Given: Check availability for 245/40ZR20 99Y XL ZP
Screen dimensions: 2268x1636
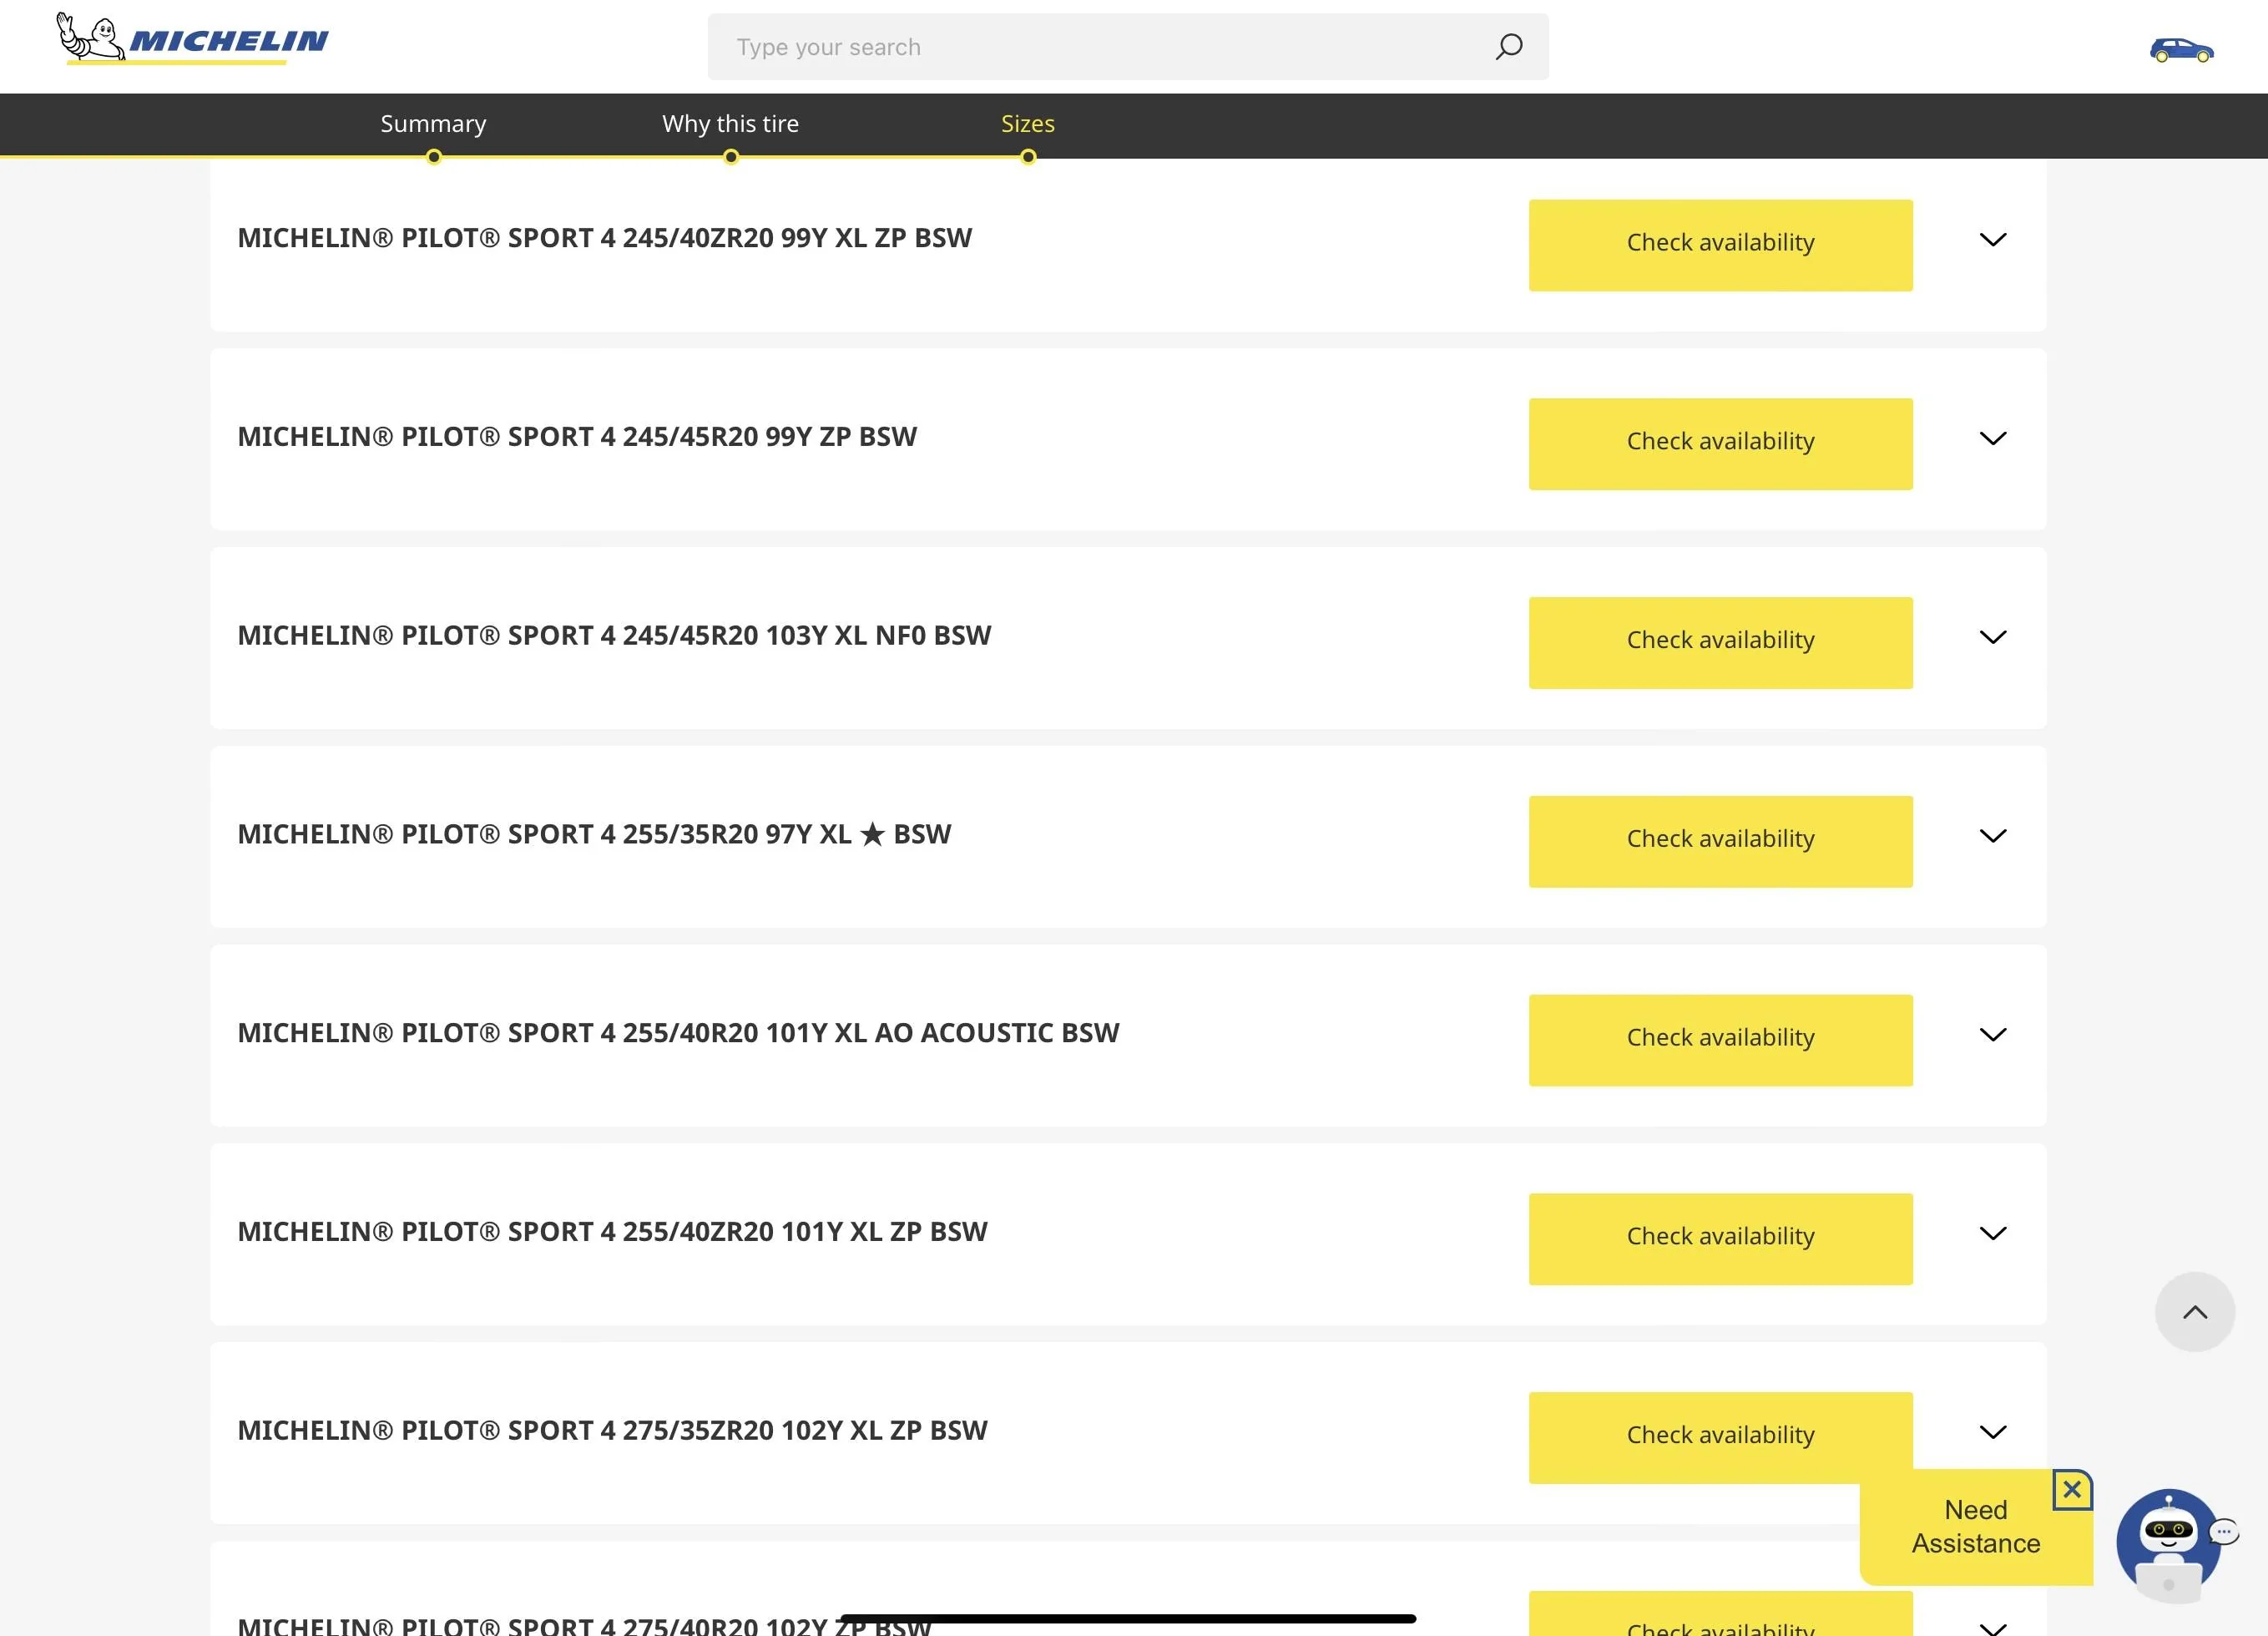Looking at the screenshot, I should click(x=1720, y=246).
